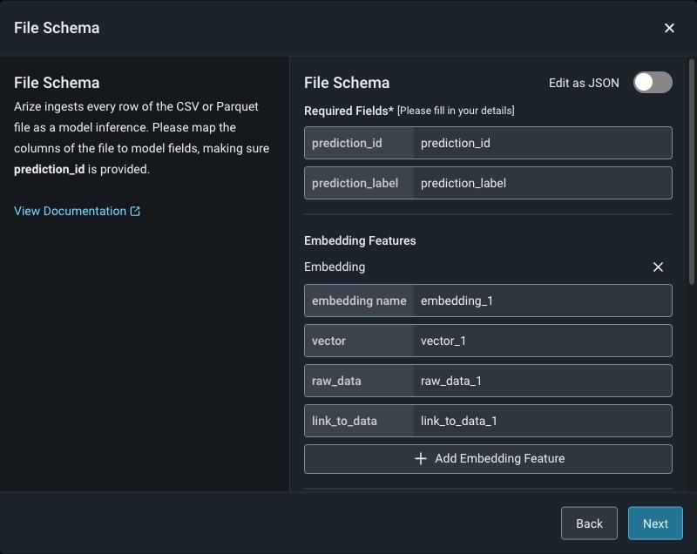Open the View Documentation link
Screen dimensions: 697x554
[x=71, y=211]
